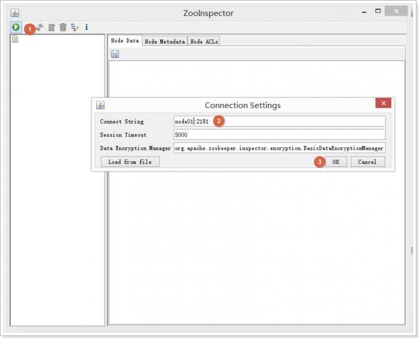The width and height of the screenshot is (419, 338).
Task: Click the Connect String label
Action: (122, 121)
